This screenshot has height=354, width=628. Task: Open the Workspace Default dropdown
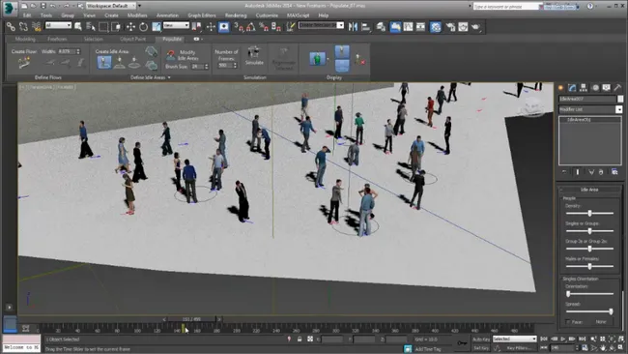pos(111,6)
